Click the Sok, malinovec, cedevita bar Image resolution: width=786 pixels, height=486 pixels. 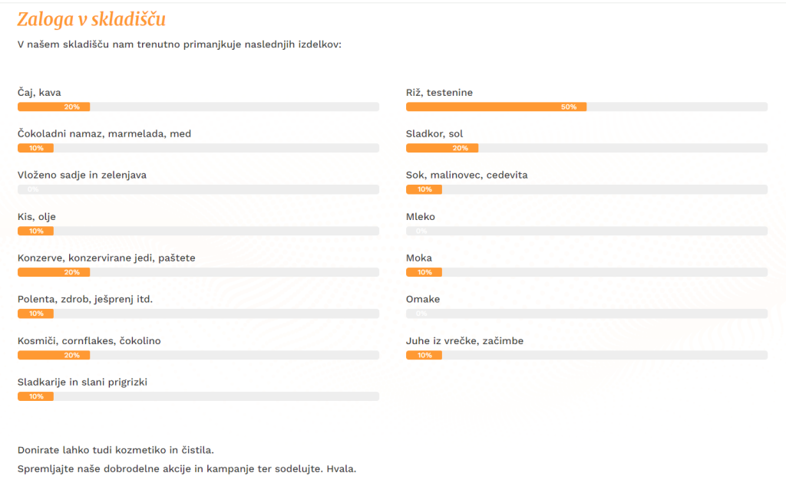tap(586, 189)
